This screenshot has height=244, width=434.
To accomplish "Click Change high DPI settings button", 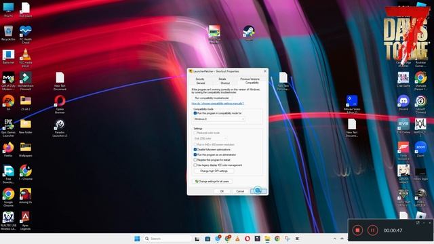I will [x=214, y=171].
